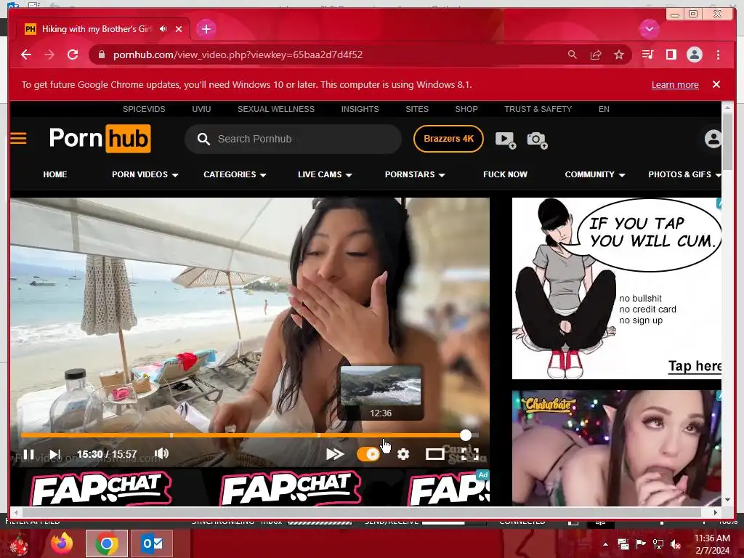Click the URL in the address bar
Screen dimensions: 744x558
click(238, 54)
